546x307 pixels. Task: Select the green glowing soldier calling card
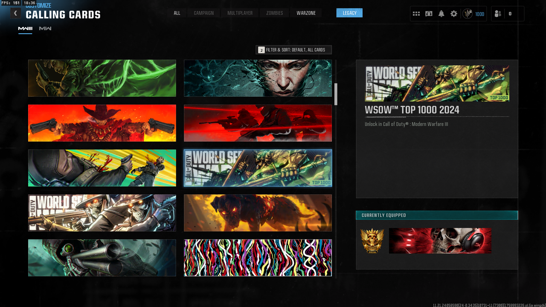coord(102,78)
